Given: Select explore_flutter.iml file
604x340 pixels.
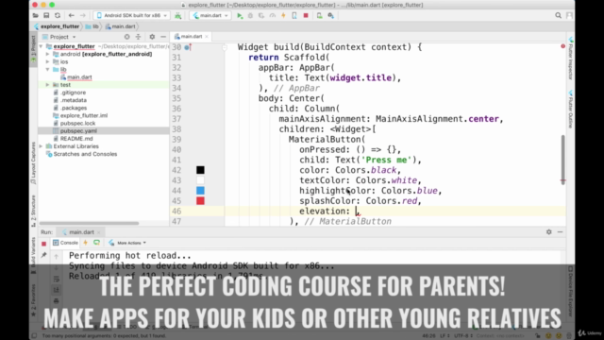Looking at the screenshot, I should click(x=84, y=115).
